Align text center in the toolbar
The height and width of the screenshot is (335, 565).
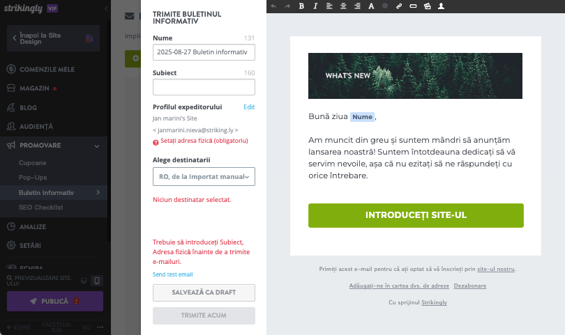(x=343, y=6)
